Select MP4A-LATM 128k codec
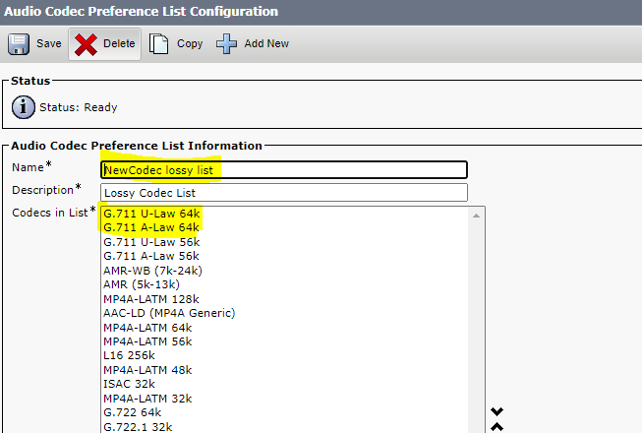642x433 pixels. [x=151, y=299]
